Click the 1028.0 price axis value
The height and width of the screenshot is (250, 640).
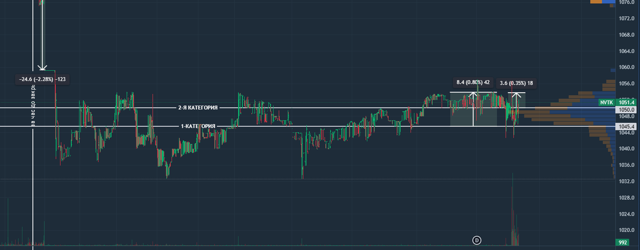[x=626, y=198]
